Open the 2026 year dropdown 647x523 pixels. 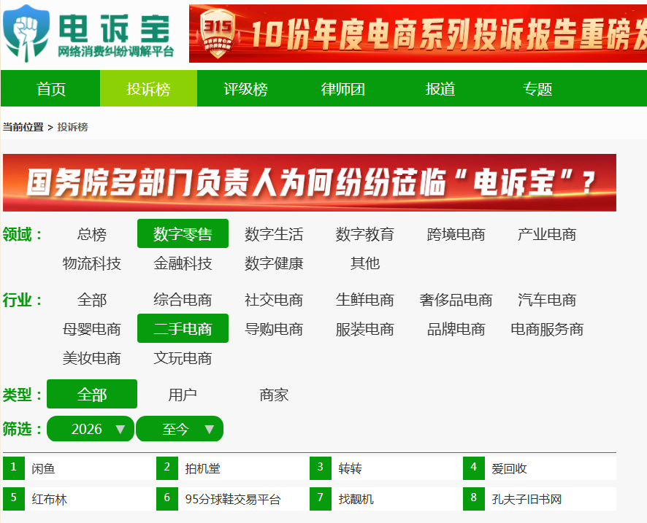coord(91,429)
